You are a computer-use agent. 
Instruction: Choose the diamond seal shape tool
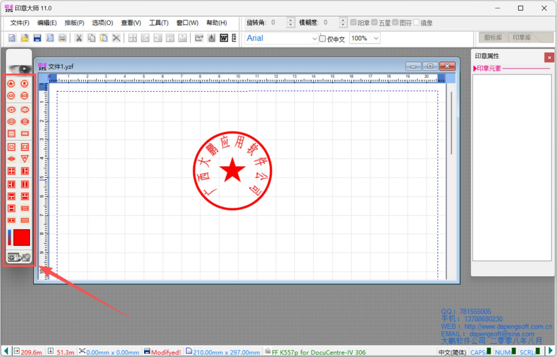(12, 159)
